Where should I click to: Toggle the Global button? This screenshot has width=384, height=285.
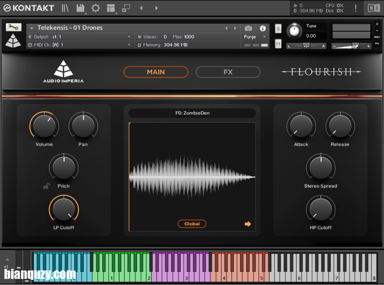coord(192,224)
